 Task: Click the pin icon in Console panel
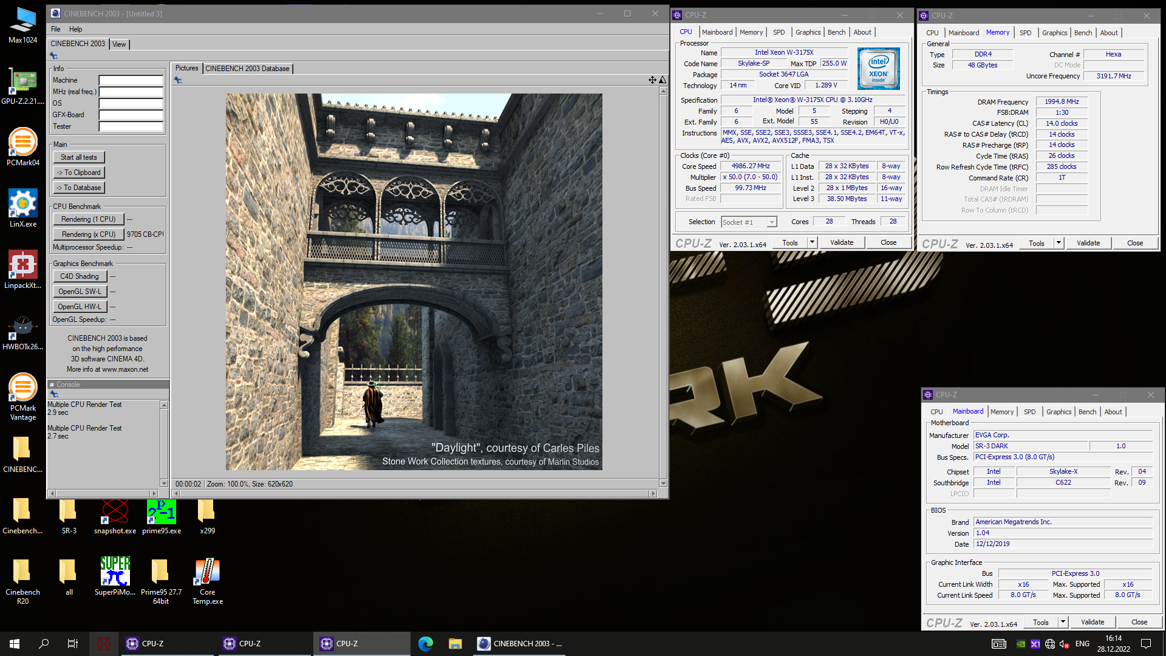click(x=53, y=394)
